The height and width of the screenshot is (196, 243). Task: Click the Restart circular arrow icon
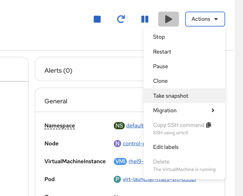click(x=121, y=19)
